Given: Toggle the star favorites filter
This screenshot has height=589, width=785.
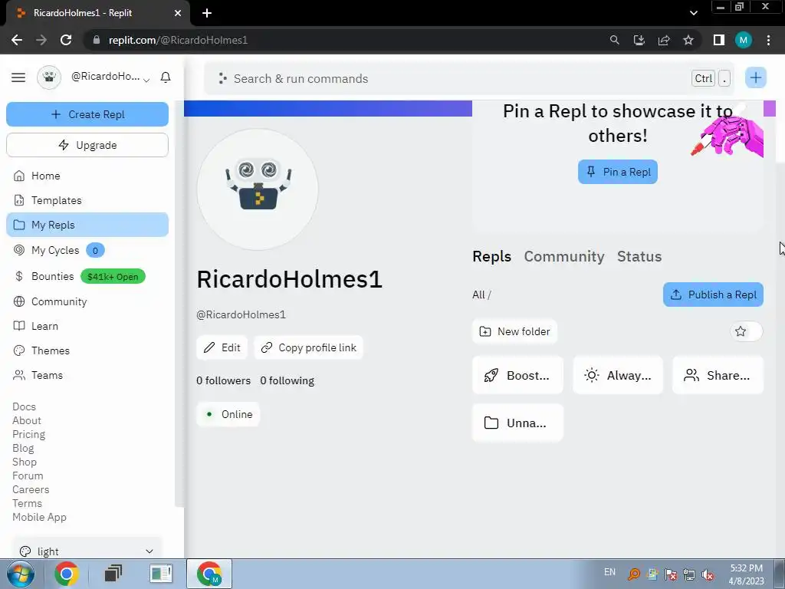Looking at the screenshot, I should (x=746, y=331).
